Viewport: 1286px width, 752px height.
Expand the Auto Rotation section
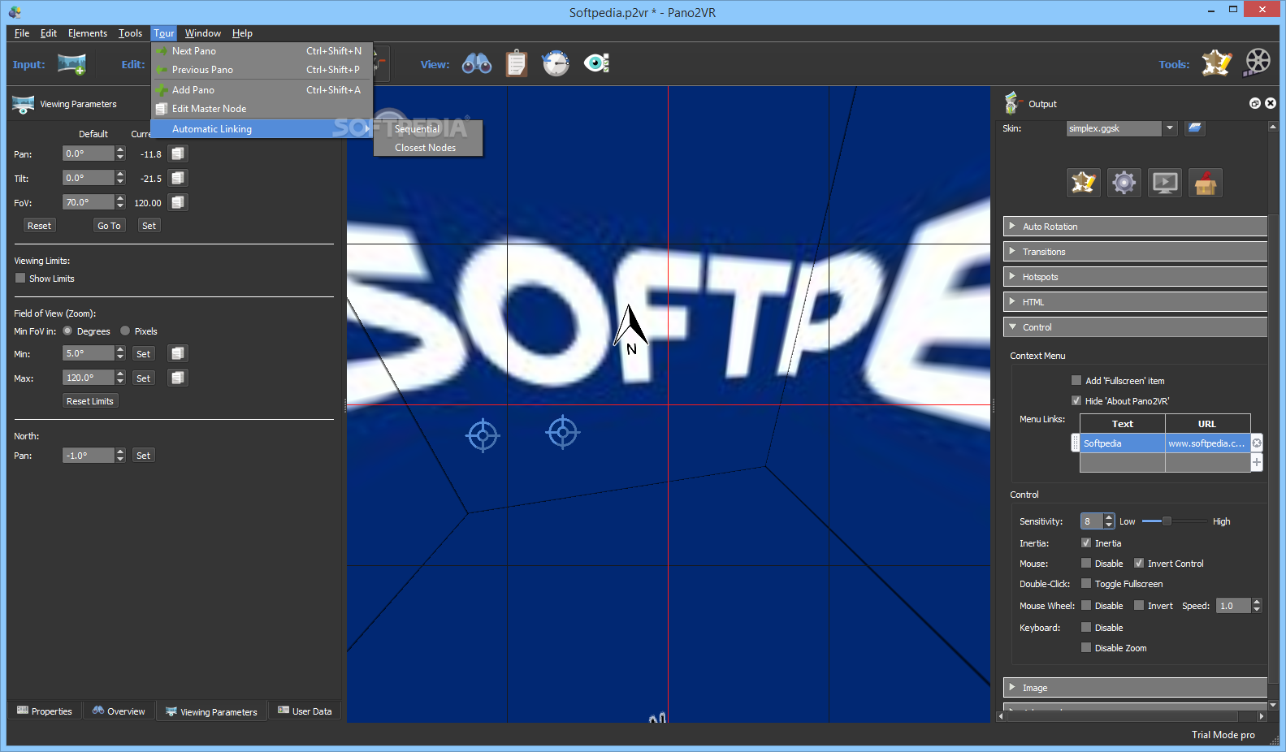tap(1135, 227)
